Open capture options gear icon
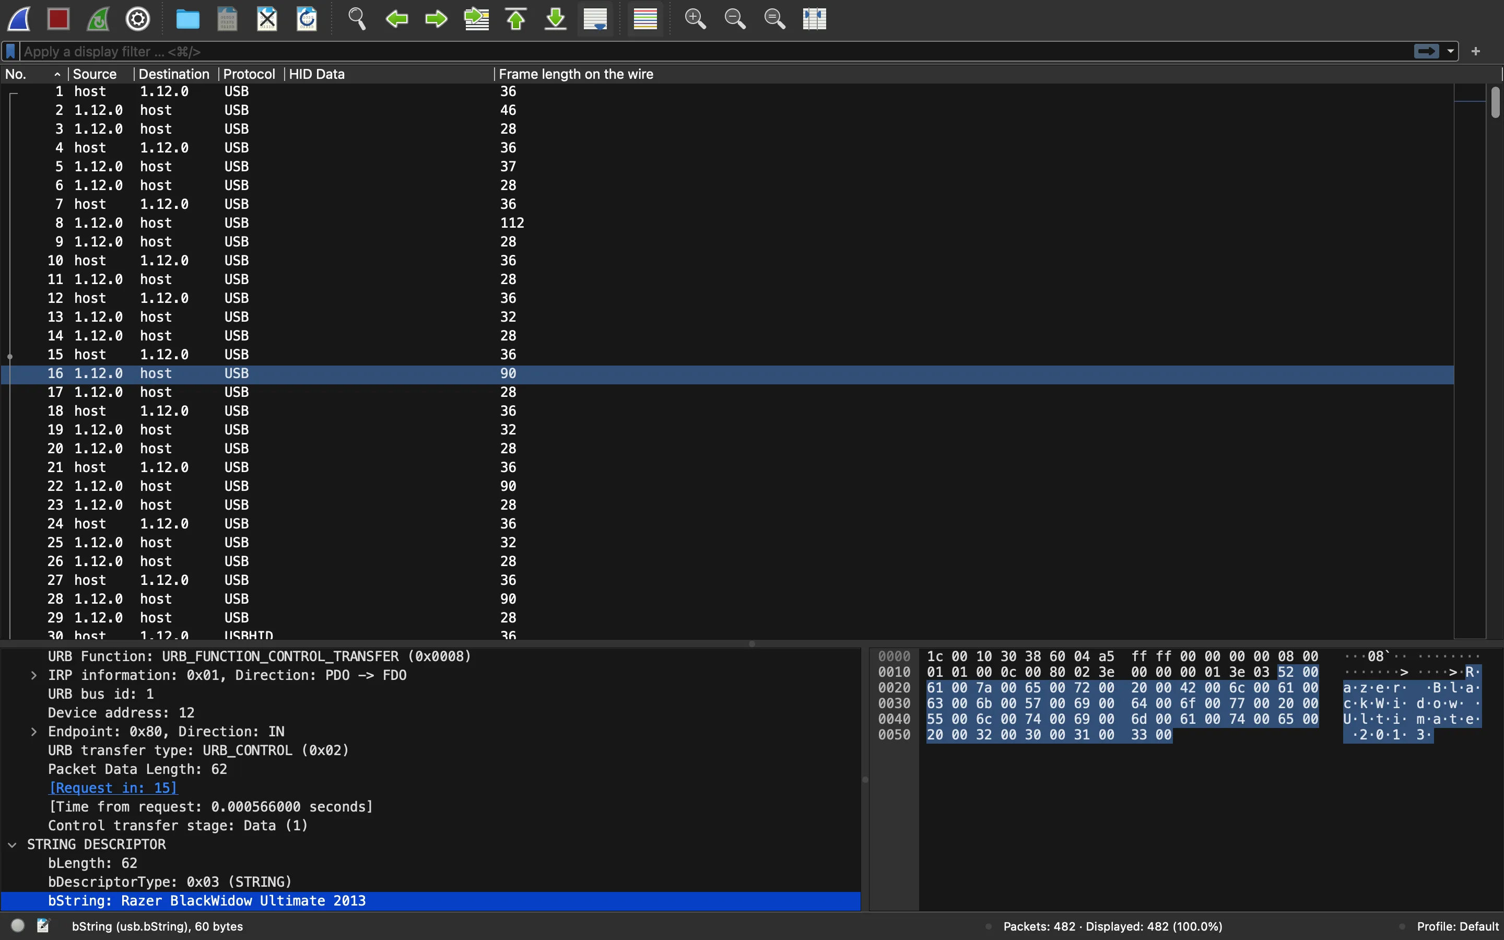The width and height of the screenshot is (1504, 940). pyautogui.click(x=138, y=19)
